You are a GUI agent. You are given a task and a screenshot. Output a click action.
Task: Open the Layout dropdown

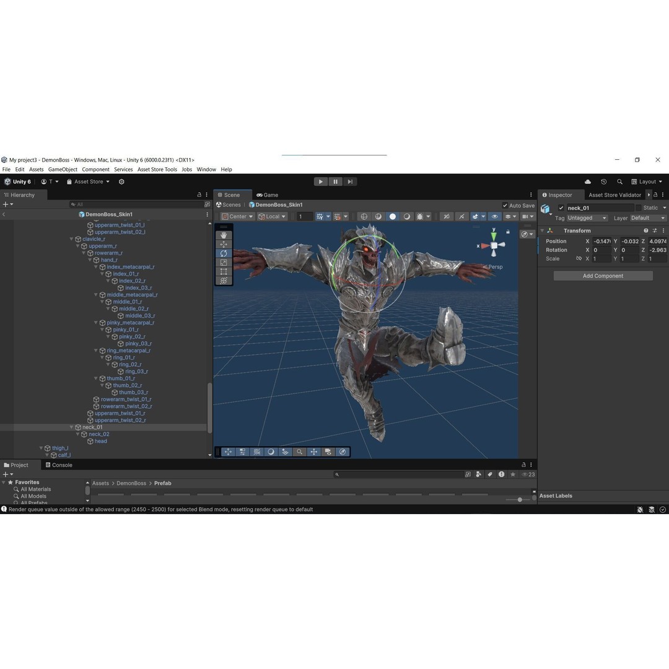pos(647,181)
